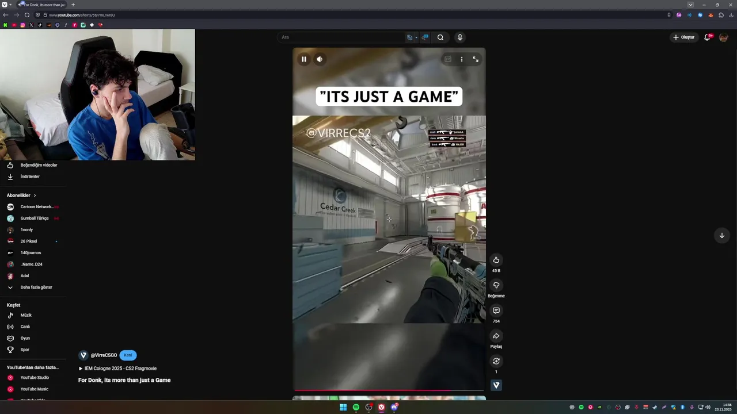The image size is (737, 414).
Task: Open the keyboard icon in the search bar
Action: coord(410,37)
